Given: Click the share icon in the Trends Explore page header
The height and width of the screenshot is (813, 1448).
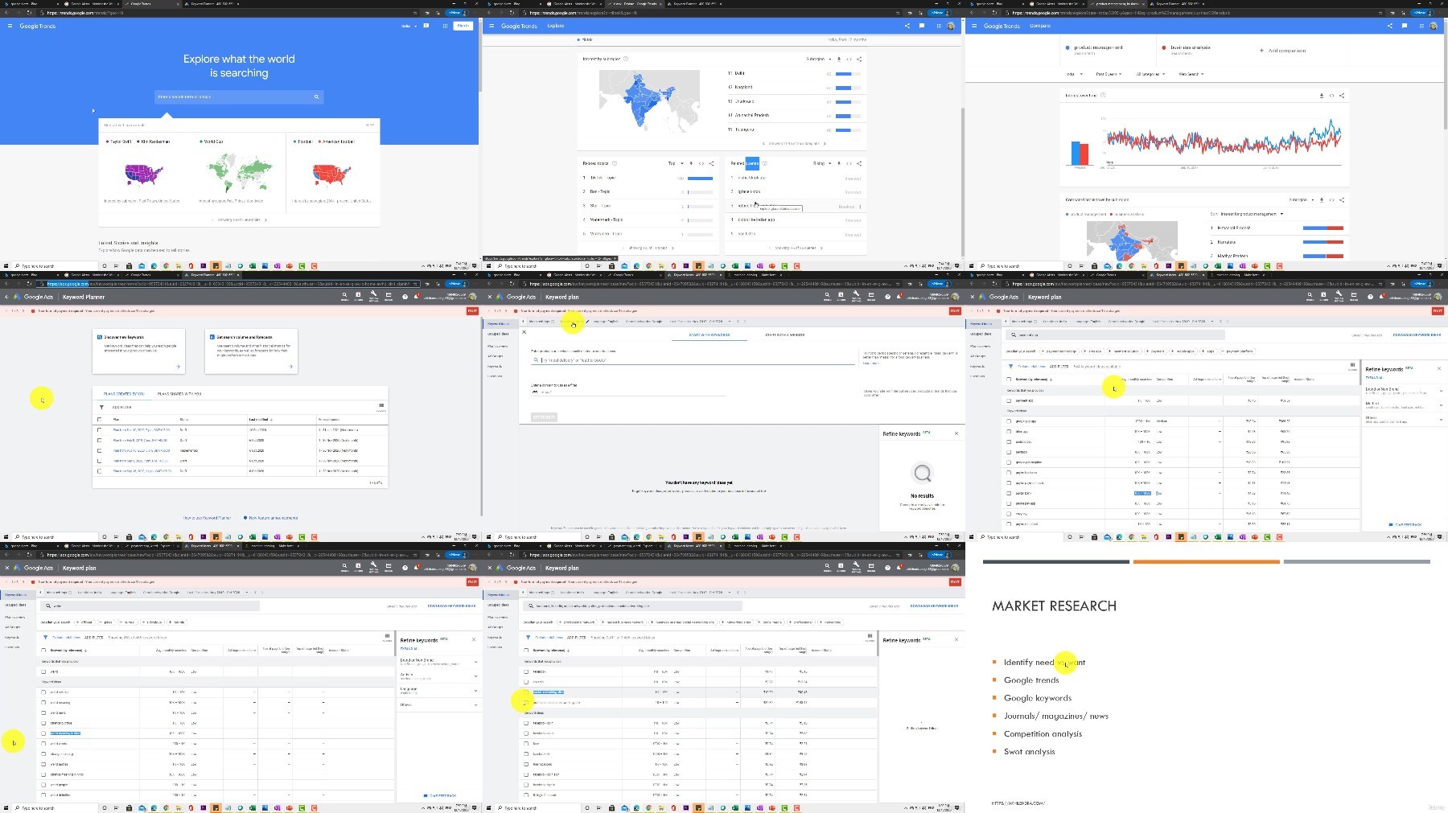Looking at the screenshot, I should [x=907, y=26].
